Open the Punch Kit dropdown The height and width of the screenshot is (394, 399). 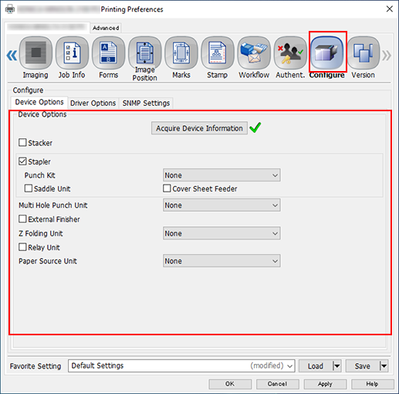tap(221, 175)
